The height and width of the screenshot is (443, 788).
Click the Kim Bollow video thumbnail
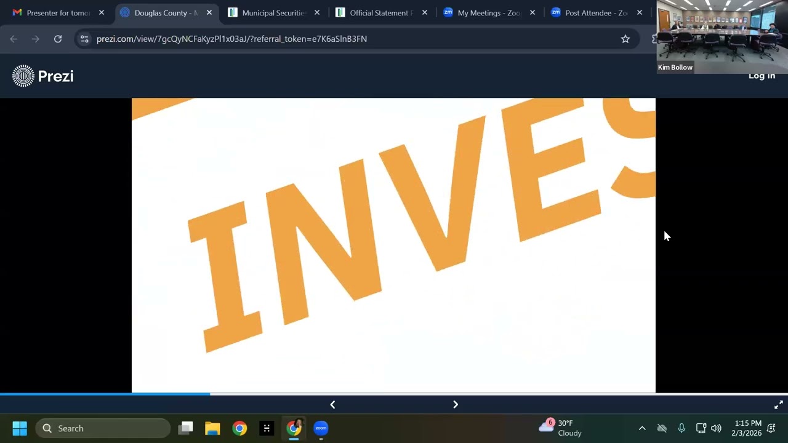click(x=722, y=37)
